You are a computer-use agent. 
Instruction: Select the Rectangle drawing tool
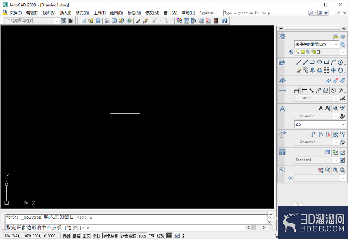[x=326, y=63]
